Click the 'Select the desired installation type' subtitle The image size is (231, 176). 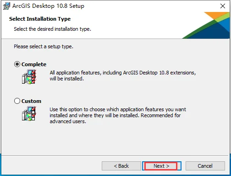coord(52,29)
